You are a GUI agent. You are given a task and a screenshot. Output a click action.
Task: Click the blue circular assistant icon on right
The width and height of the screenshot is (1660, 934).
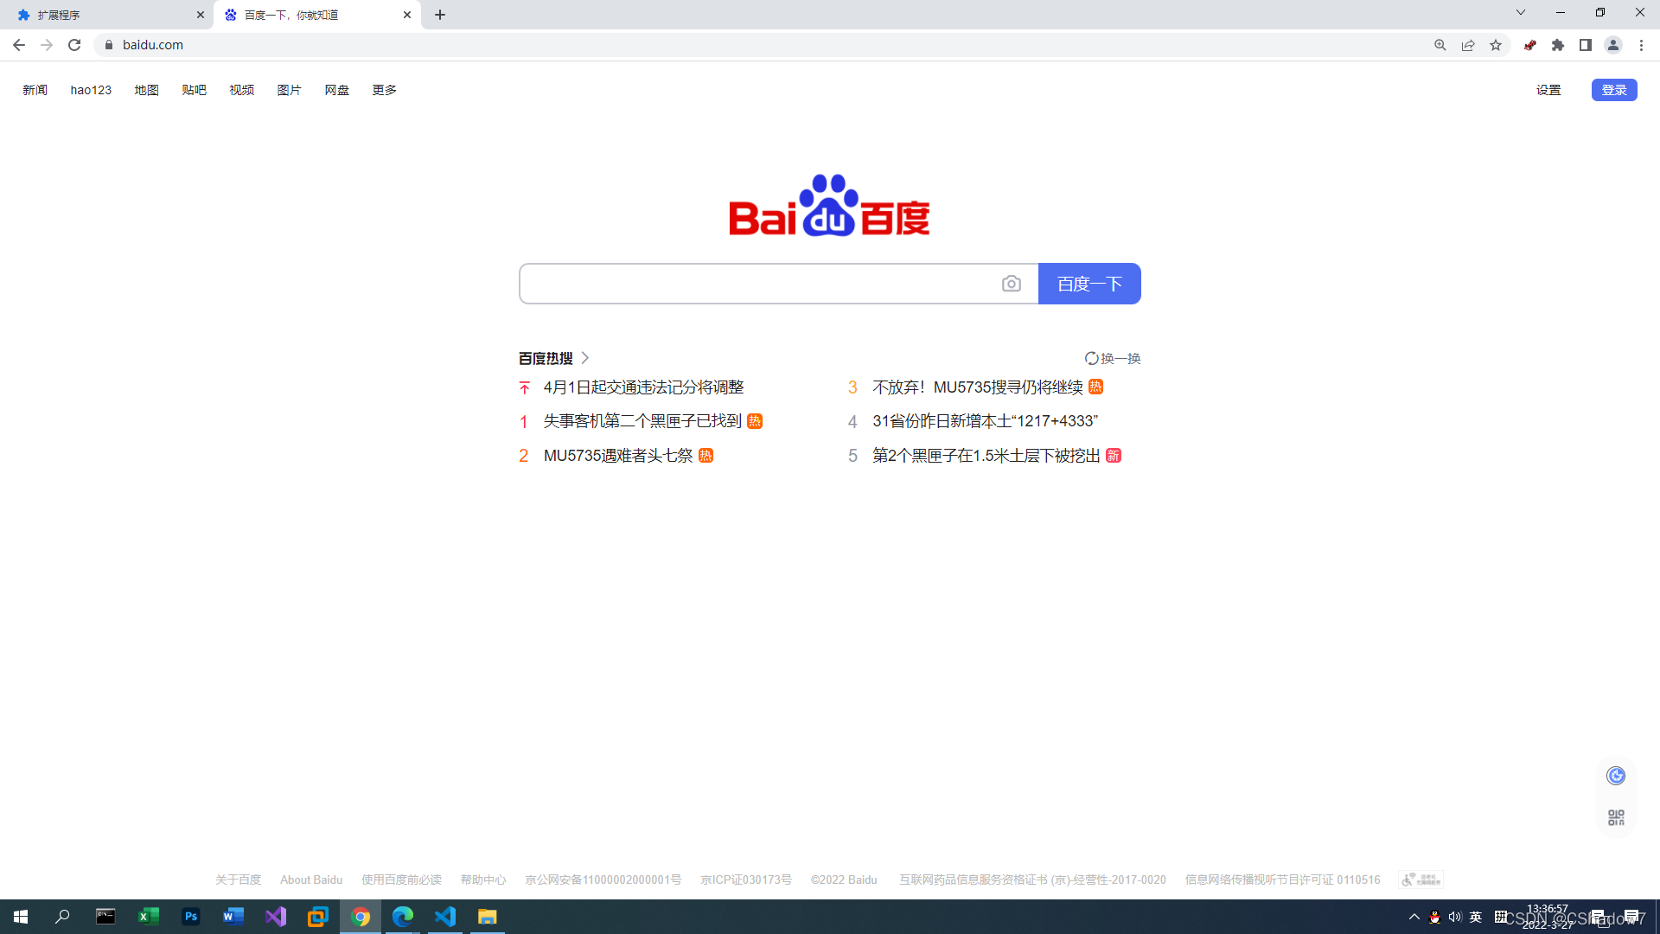coord(1616,776)
